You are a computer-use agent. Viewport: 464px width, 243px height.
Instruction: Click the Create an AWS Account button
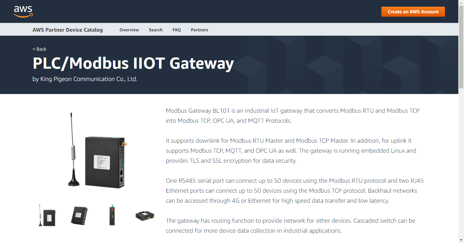[413, 12]
